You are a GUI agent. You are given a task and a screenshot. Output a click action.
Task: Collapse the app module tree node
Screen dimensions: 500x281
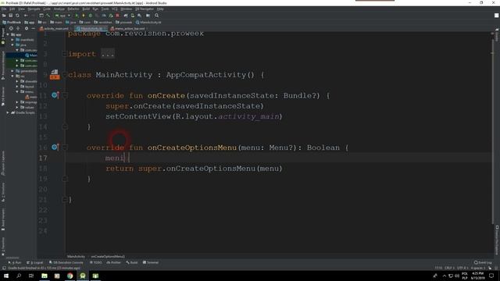[x=8, y=34]
